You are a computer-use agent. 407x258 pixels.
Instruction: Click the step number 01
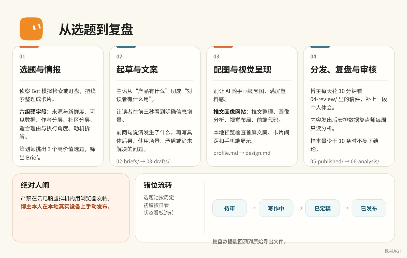pos(22,57)
